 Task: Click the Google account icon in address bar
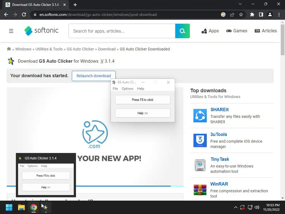223,14
